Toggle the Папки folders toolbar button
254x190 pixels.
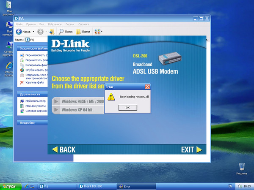(83, 32)
